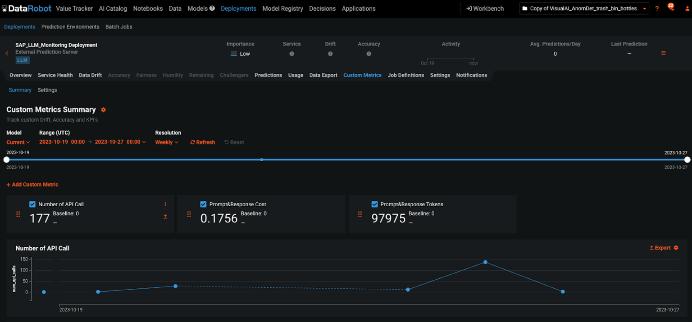Expand the VisualAI_AnomDet project dropdown
Screen dimensions: 692x322
click(645, 8)
